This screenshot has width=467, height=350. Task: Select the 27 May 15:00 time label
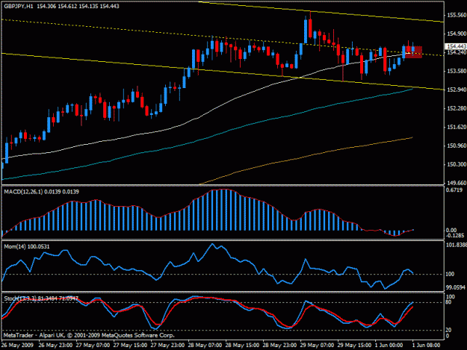pos(130,346)
